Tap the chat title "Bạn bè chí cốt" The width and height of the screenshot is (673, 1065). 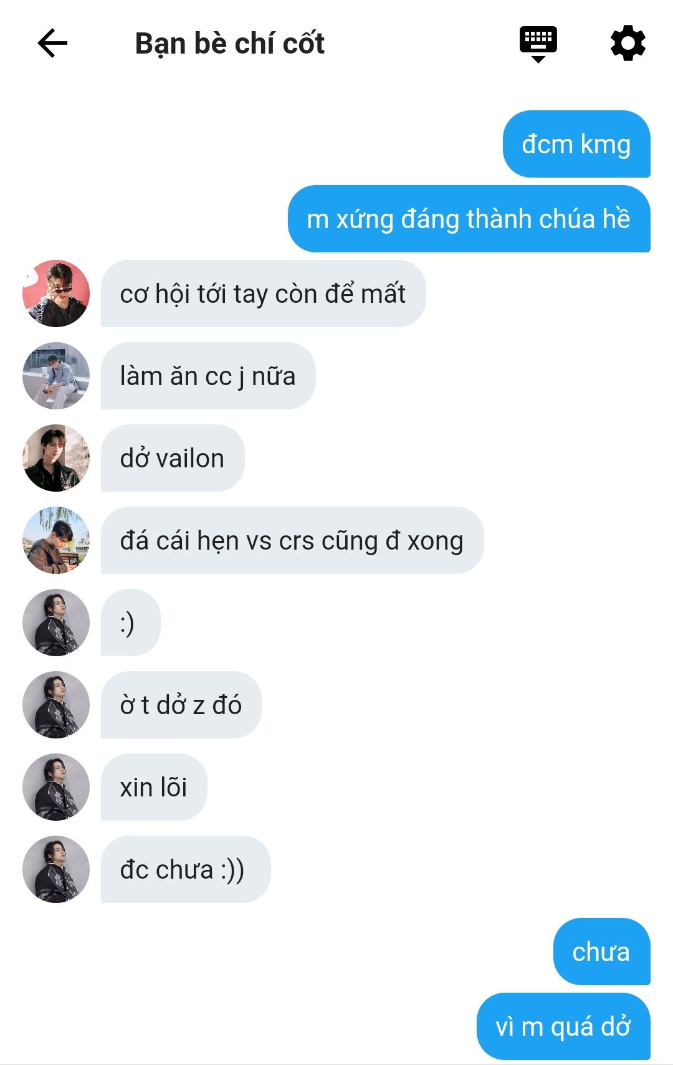pos(230,44)
